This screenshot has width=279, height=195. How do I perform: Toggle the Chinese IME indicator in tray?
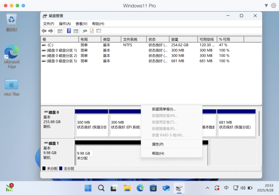(226, 188)
